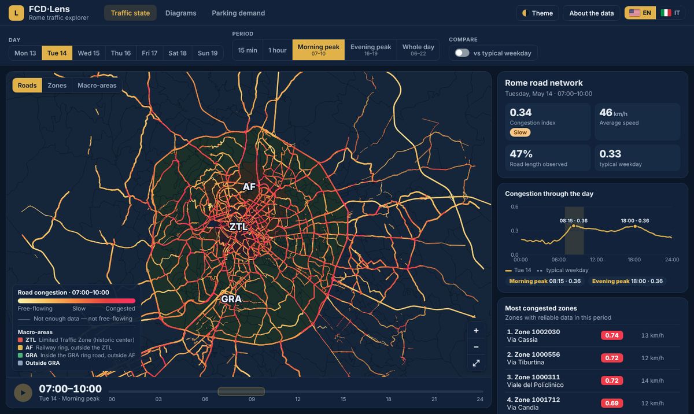This screenshot has height=414, width=694.
Task: Click the 08:15 peak chart marker
Action: coord(574,226)
